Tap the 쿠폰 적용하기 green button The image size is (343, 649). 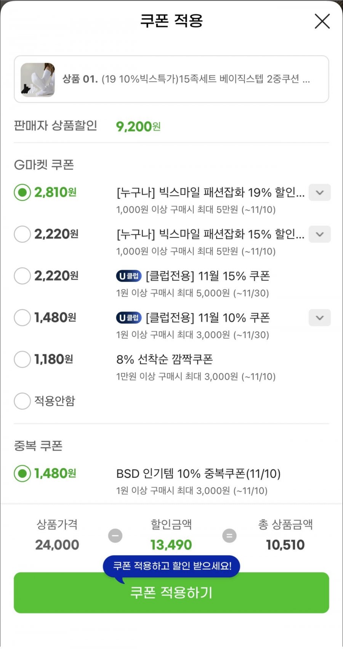tap(171, 593)
